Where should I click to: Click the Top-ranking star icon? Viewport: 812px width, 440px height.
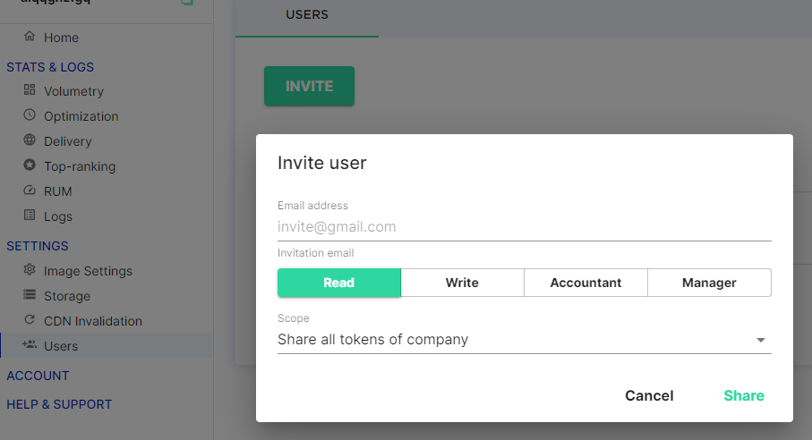(x=30, y=165)
